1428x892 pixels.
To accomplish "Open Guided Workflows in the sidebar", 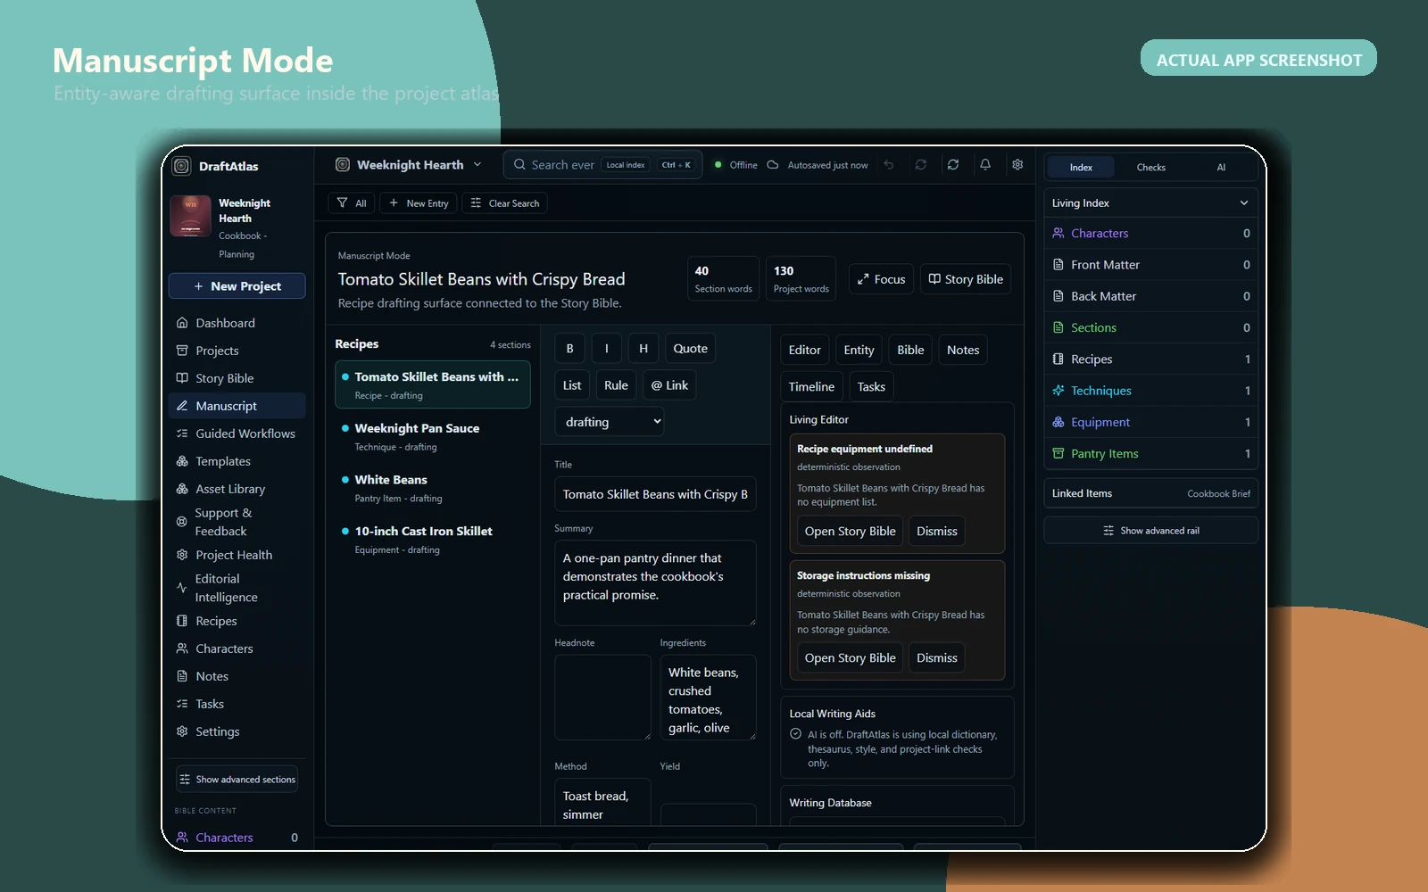I will [x=237, y=434].
